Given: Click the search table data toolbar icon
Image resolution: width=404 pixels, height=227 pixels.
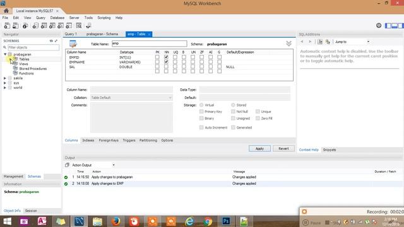Looking at the screenshot, I should coord(79,25).
